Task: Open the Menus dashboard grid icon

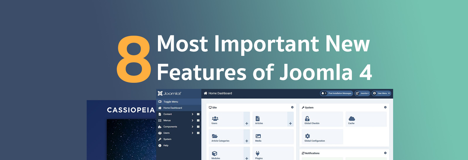Action: (198, 121)
